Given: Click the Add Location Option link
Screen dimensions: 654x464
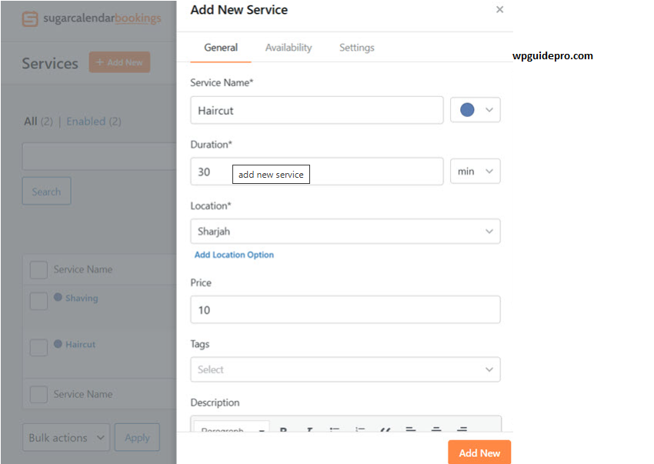Looking at the screenshot, I should (234, 255).
